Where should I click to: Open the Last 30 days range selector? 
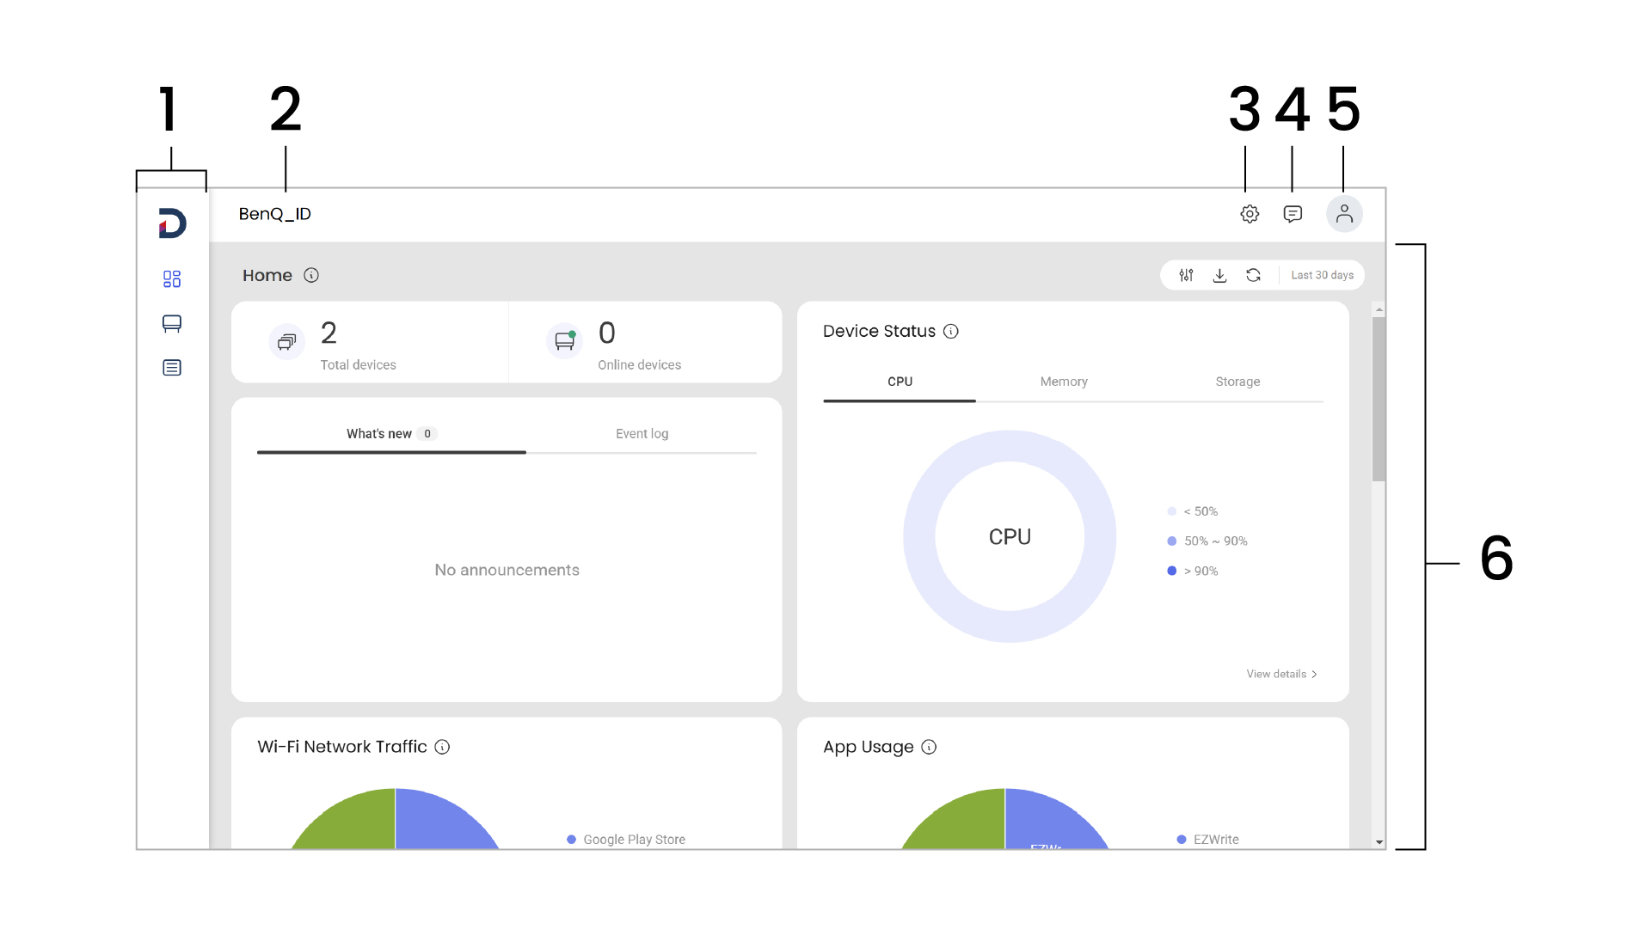1322,275
